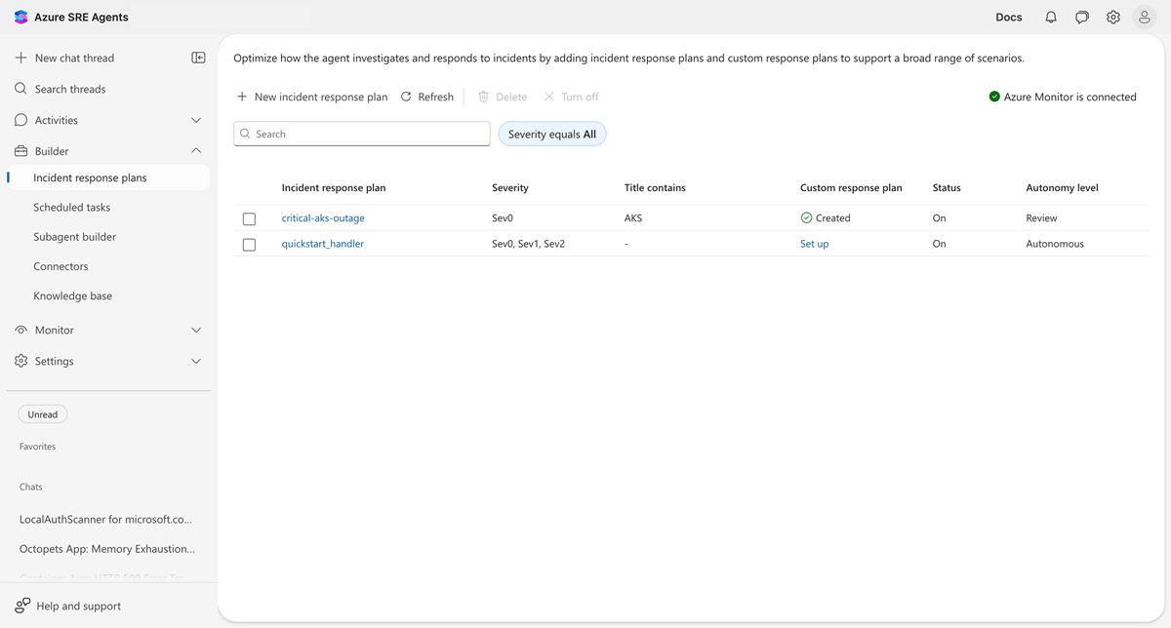The height and width of the screenshot is (628, 1171).
Task: Open the critical-aks-outage plan link
Action: [x=323, y=217]
